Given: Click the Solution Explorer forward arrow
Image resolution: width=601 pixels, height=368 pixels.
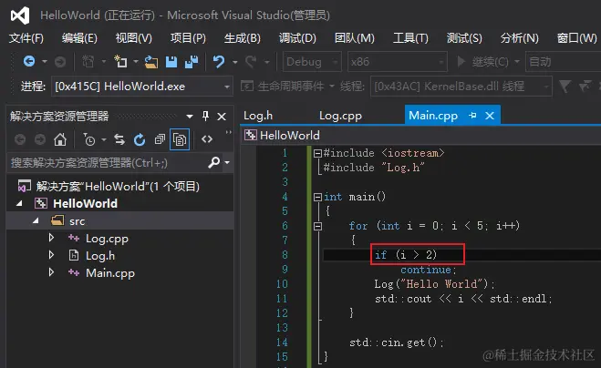Looking at the screenshot, I should [40, 139].
